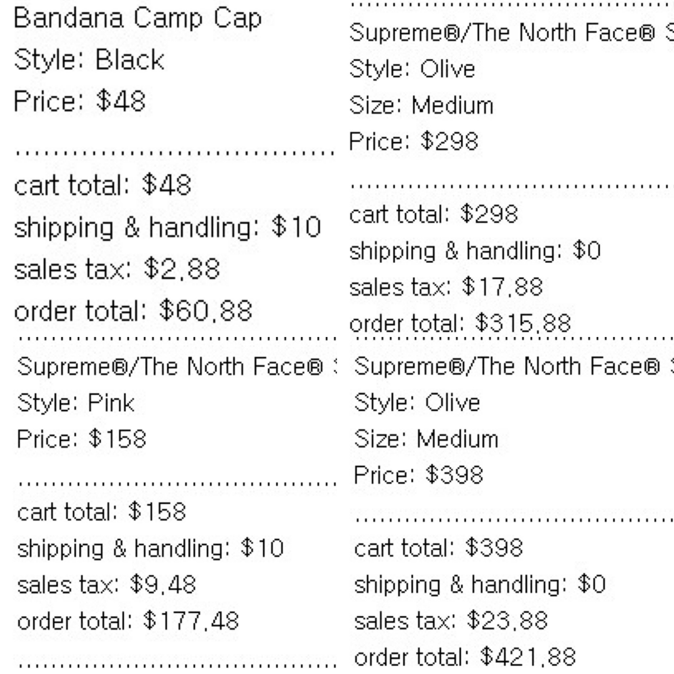This screenshot has height=674, width=674.
Task: Click the sales tax: $17,88 line
Action: 446,287
